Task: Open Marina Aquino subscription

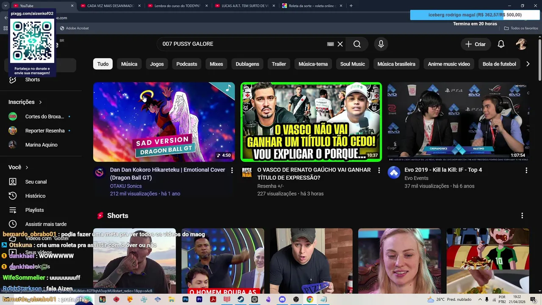Action: [x=40, y=145]
